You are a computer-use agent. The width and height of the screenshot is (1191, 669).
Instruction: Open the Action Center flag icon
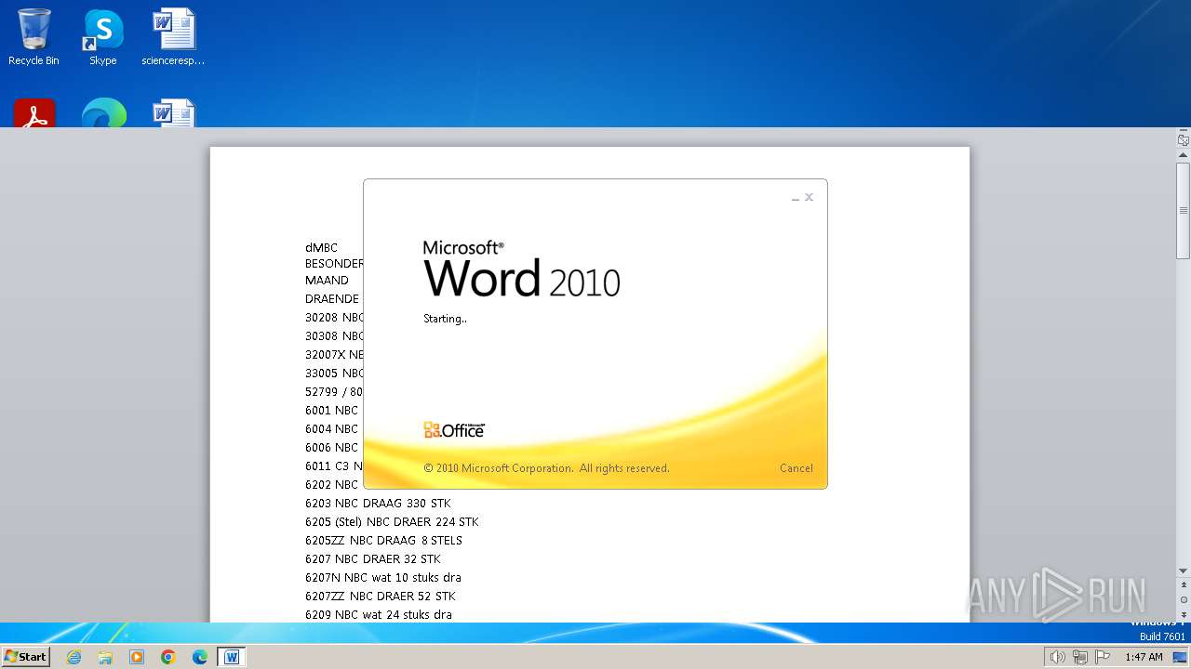1104,657
